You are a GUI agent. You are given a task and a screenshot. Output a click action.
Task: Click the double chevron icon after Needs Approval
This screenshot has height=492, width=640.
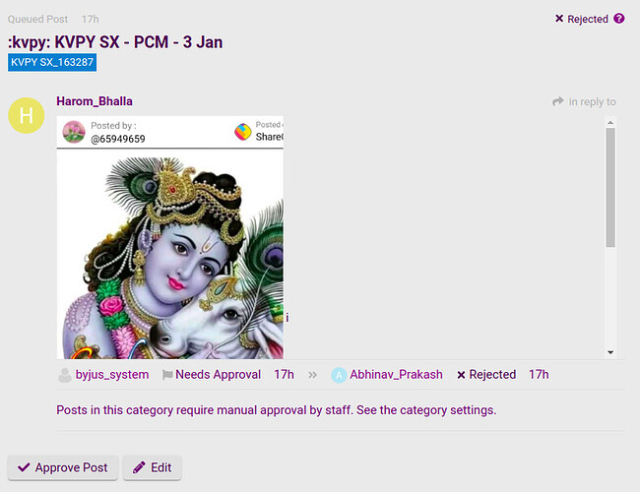click(x=312, y=375)
